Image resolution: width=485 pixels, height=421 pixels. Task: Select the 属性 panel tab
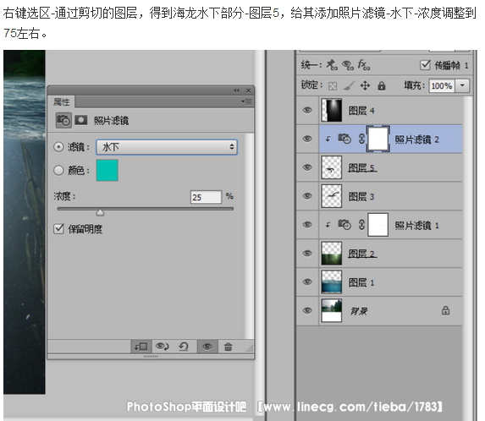point(62,101)
